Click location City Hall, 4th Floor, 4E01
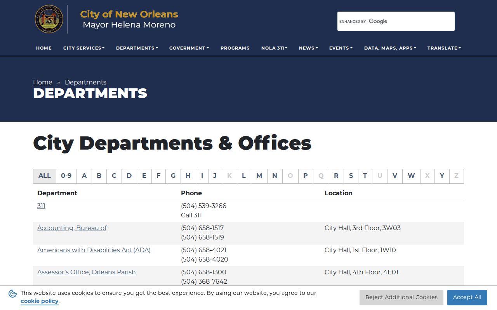The width and height of the screenshot is (497, 310). tap(361, 272)
